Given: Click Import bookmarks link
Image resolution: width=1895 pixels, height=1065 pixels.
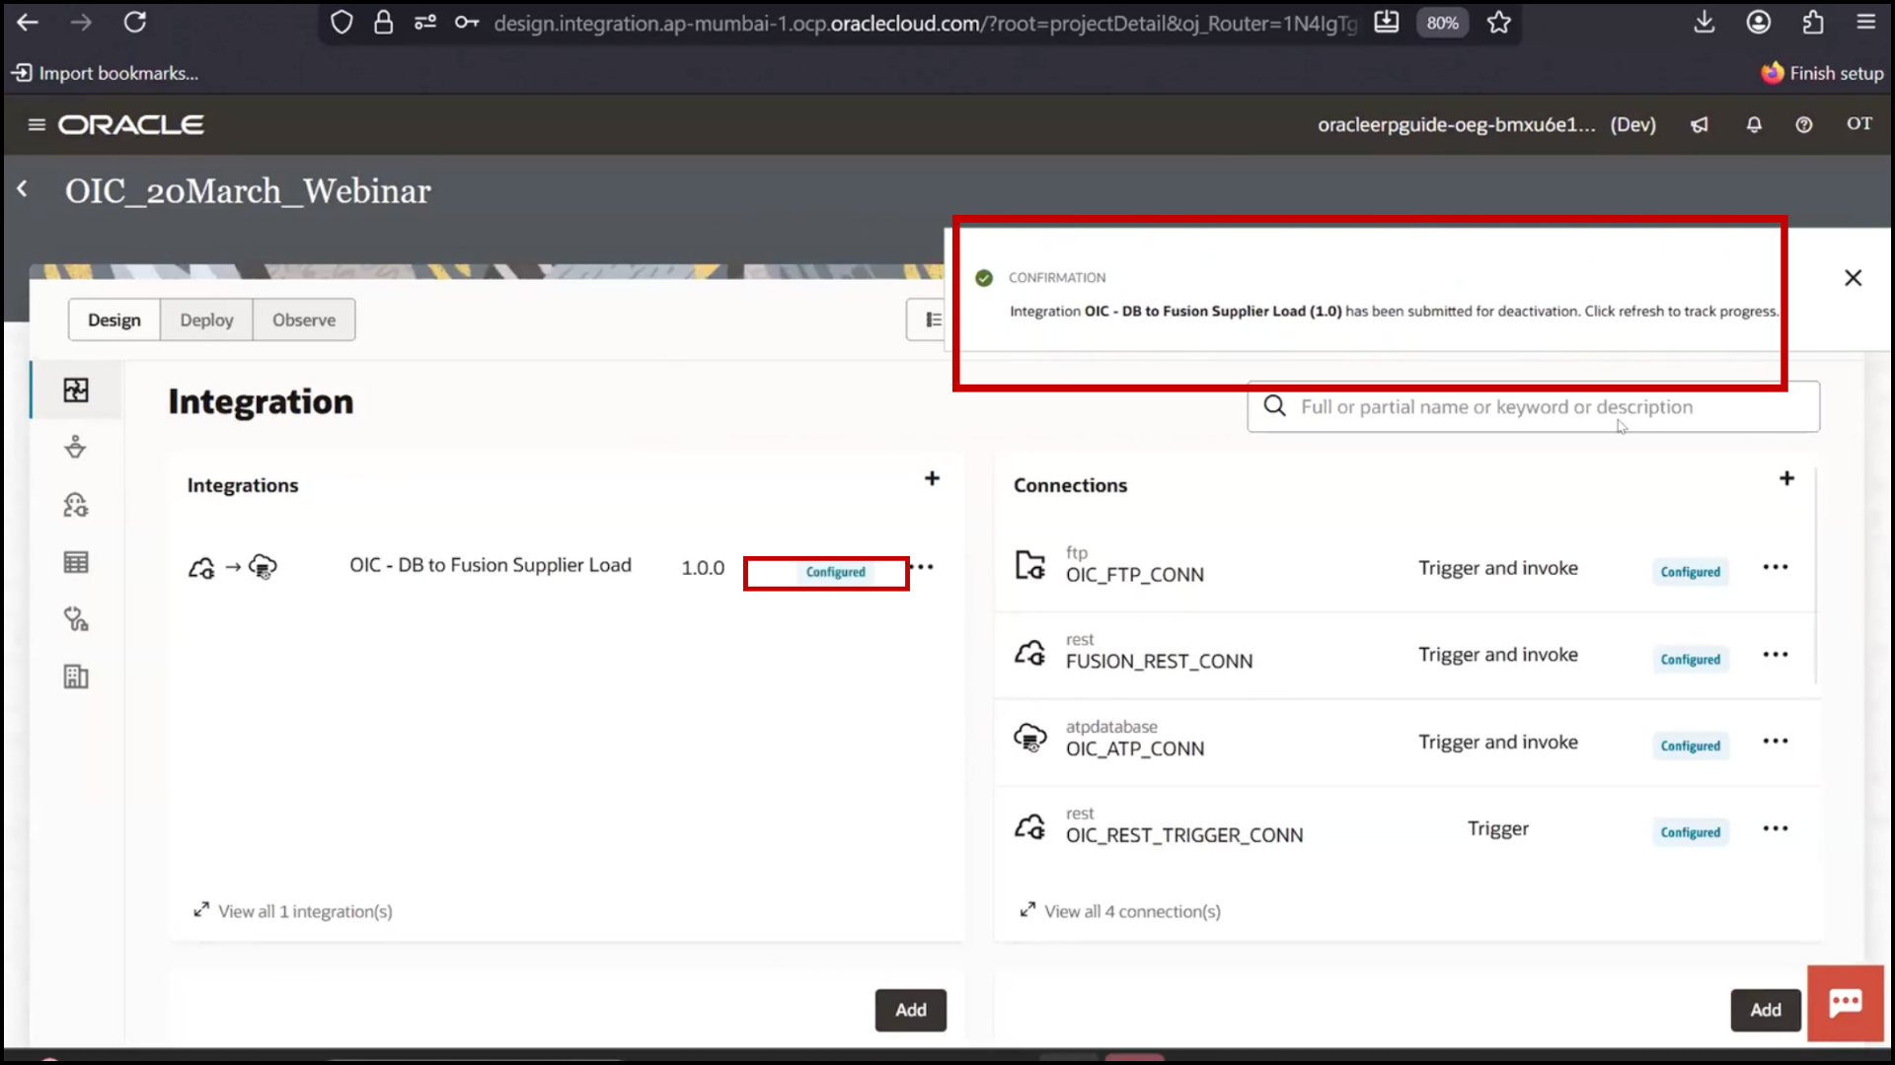Looking at the screenshot, I should coord(105,73).
